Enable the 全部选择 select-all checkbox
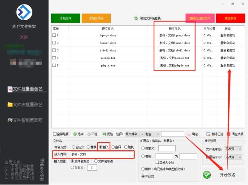Screen dimensions: 248x185 (x=55, y=134)
